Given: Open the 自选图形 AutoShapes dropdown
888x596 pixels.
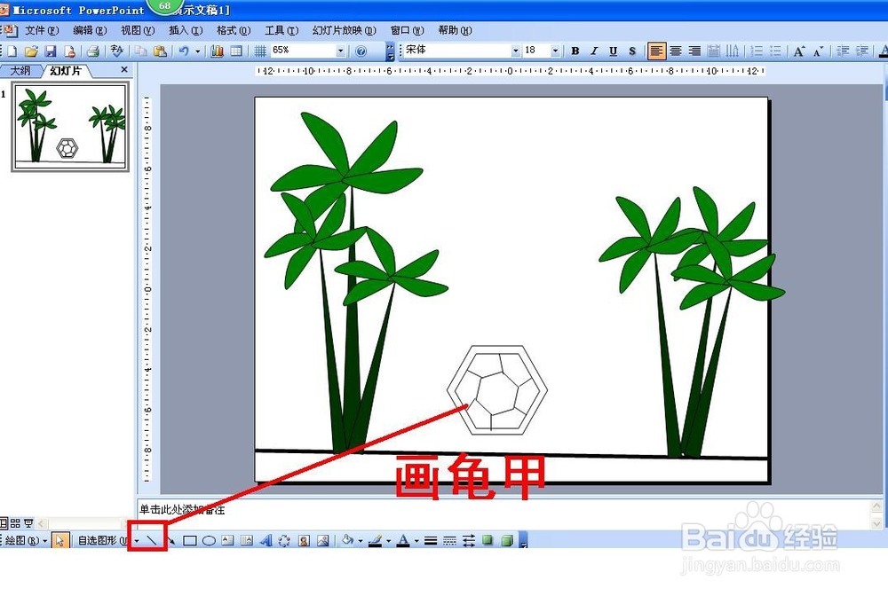Looking at the screenshot, I should 107,541.
